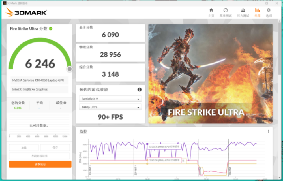
Task: Click the info icon beside estimated game performance
Action: click(140, 90)
